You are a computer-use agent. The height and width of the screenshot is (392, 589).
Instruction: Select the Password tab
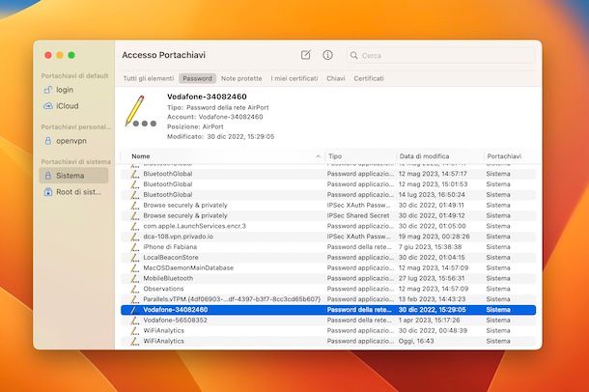(198, 78)
